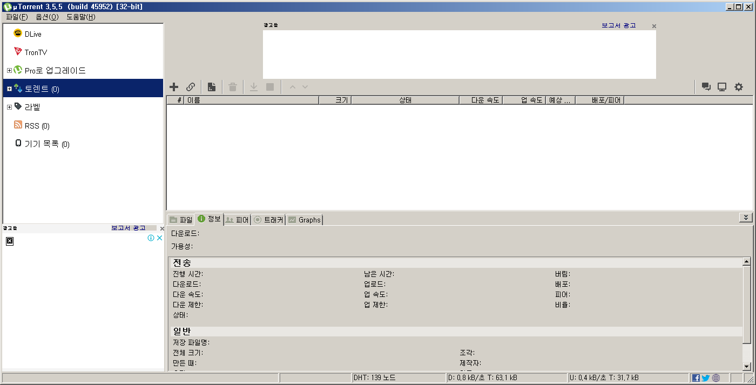Viewport: 756px width, 385px height.
Task: Click the Stop torrent square icon
Action: click(x=270, y=87)
